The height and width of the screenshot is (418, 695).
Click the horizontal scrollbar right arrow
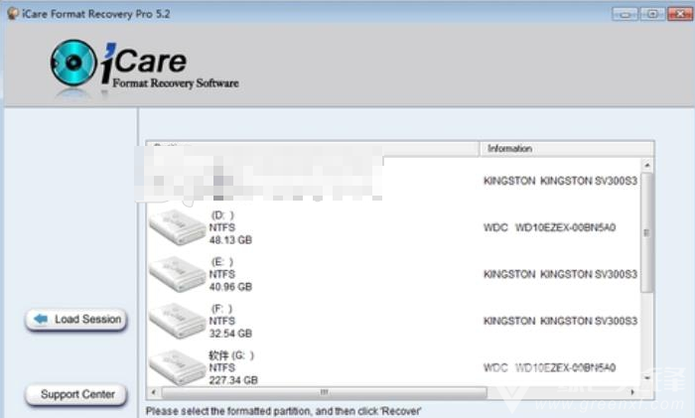(633, 392)
